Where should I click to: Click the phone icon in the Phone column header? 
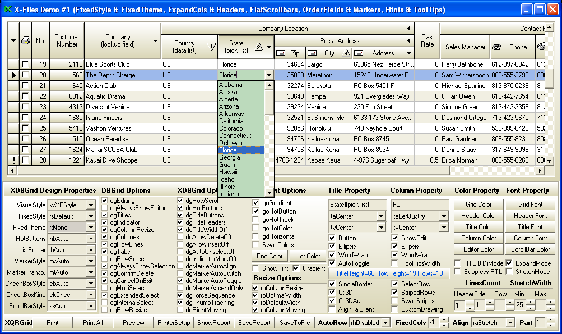click(x=496, y=47)
